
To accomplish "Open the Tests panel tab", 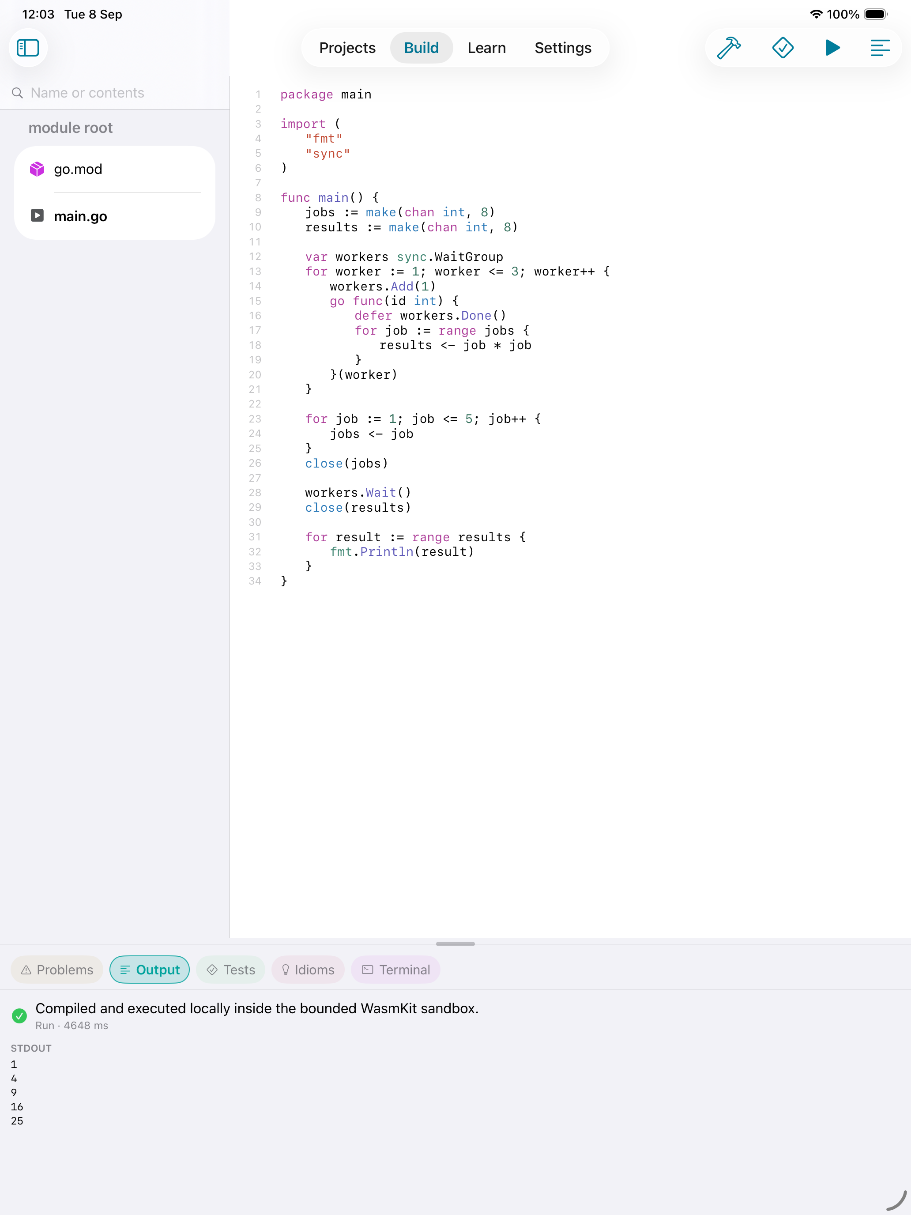I will pos(231,970).
